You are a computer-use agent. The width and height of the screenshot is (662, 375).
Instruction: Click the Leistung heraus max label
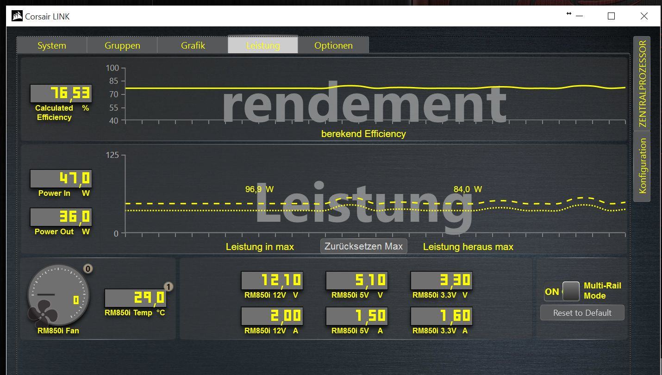[468, 247]
